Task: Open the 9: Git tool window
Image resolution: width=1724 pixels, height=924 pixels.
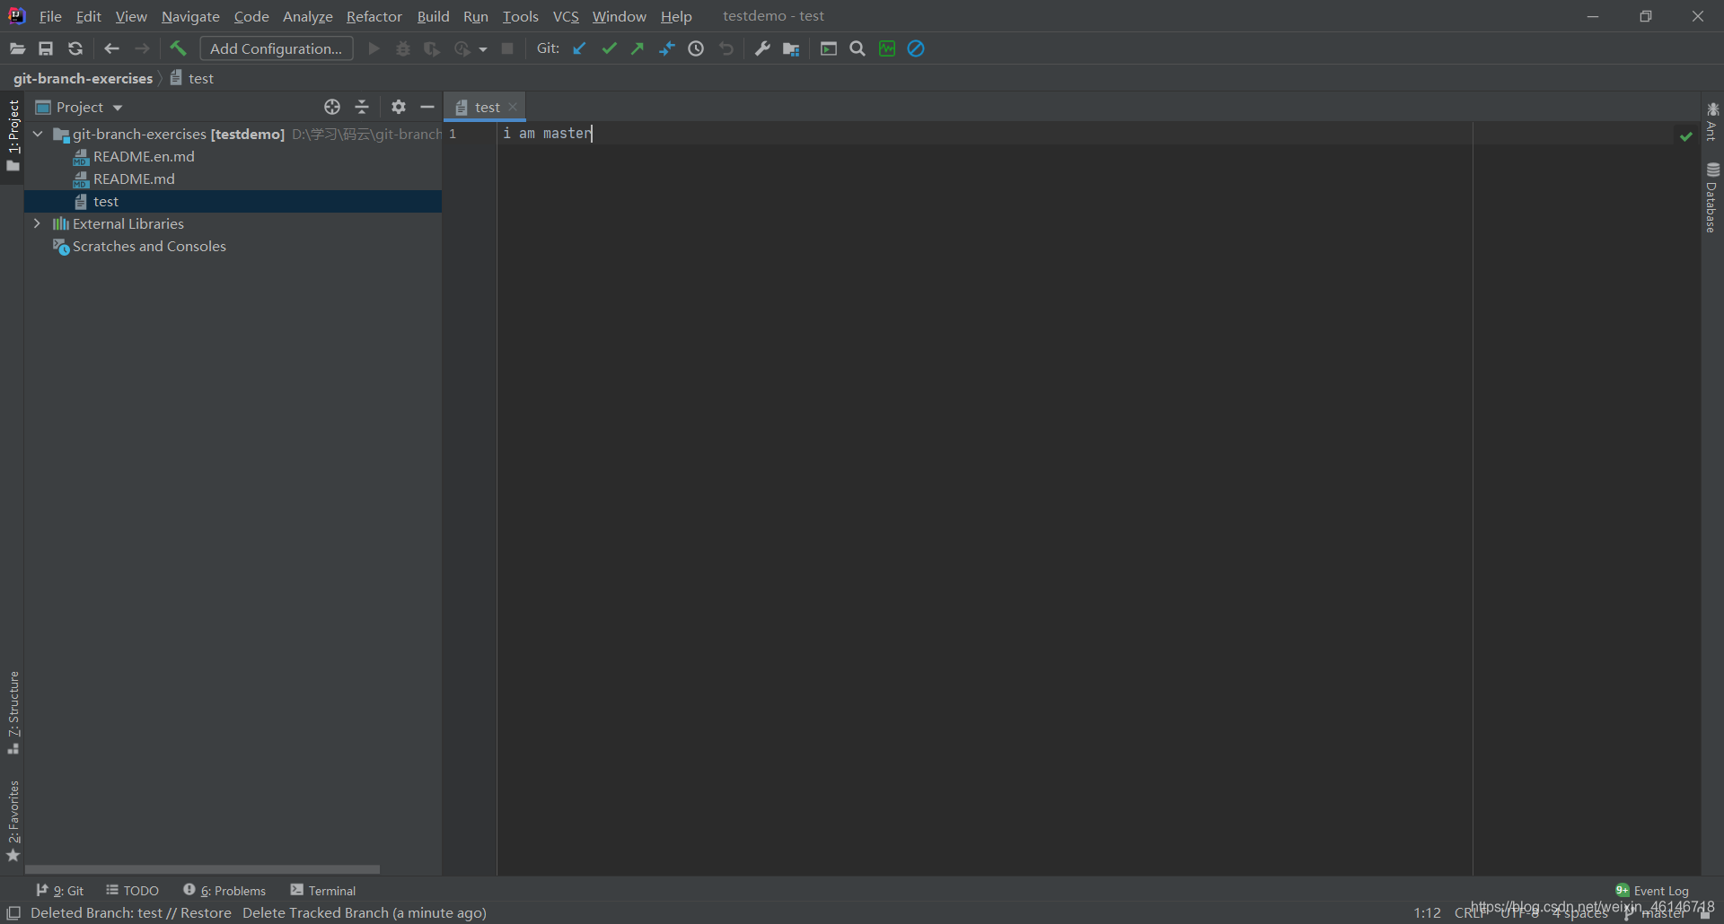Action: 60,890
